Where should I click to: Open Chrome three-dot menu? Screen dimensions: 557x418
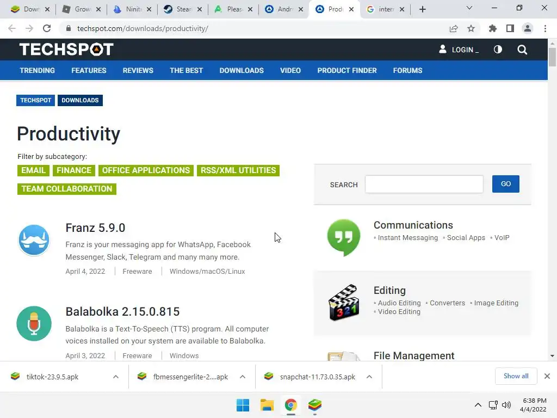[545, 28]
